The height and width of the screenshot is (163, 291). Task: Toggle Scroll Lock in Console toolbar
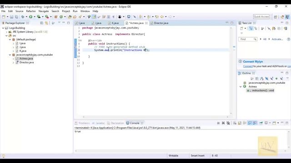click(240, 123)
